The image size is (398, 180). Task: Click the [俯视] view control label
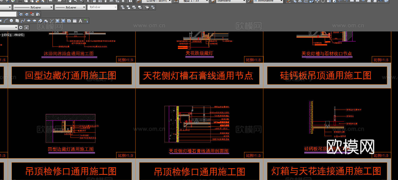6,35
